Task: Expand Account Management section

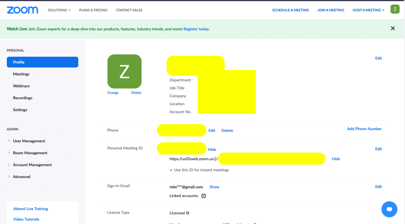Action: click(x=32, y=165)
